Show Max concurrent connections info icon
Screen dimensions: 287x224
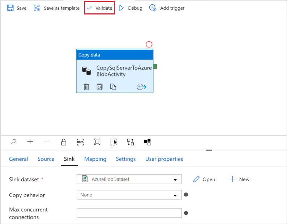pos(186,213)
